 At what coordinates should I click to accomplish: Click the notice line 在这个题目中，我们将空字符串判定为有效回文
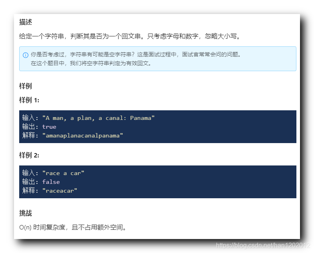(91, 63)
